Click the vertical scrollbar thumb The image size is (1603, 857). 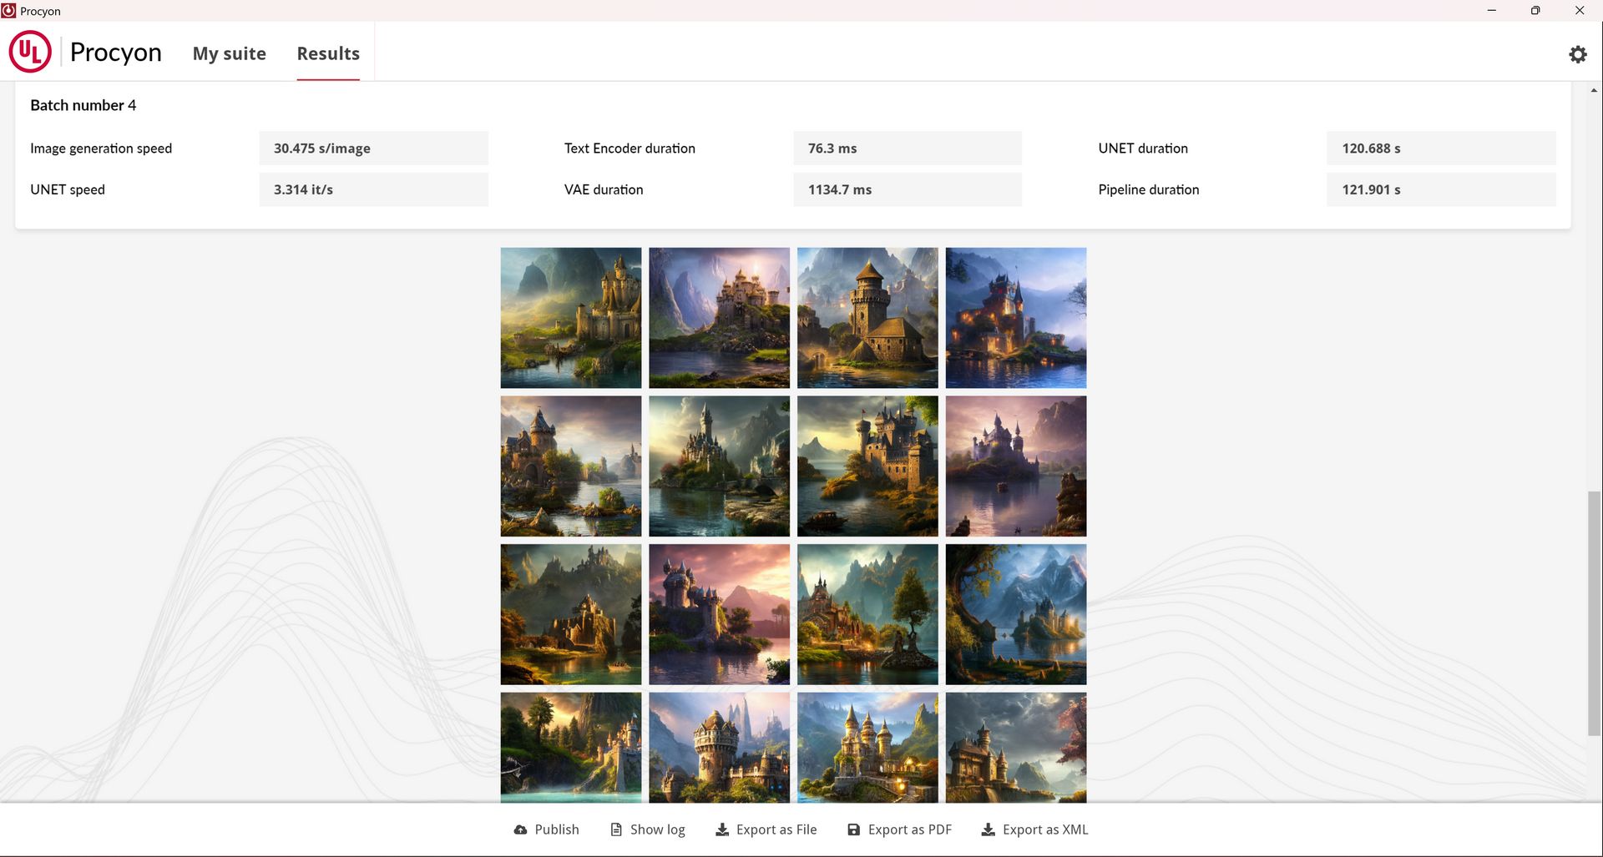[1595, 613]
